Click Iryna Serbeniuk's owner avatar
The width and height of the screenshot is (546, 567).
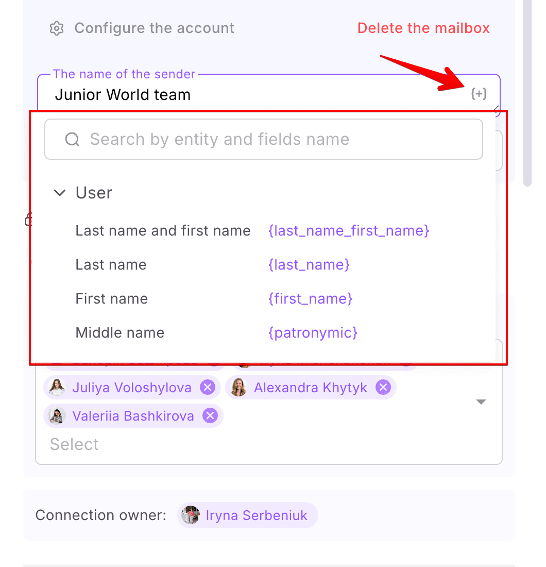tap(191, 515)
